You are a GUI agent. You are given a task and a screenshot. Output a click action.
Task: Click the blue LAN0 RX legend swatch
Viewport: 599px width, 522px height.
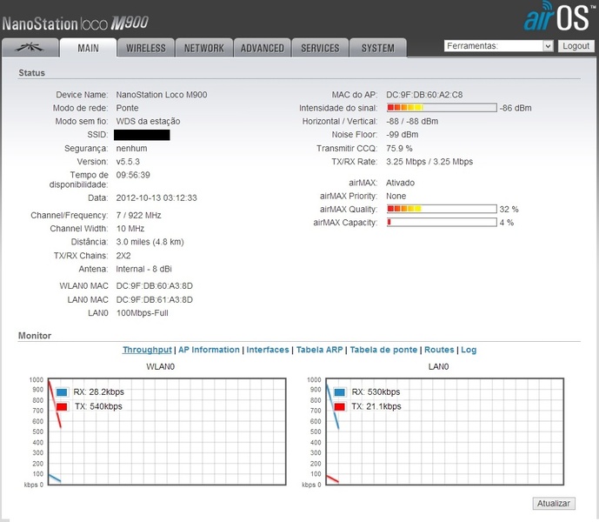click(x=339, y=392)
